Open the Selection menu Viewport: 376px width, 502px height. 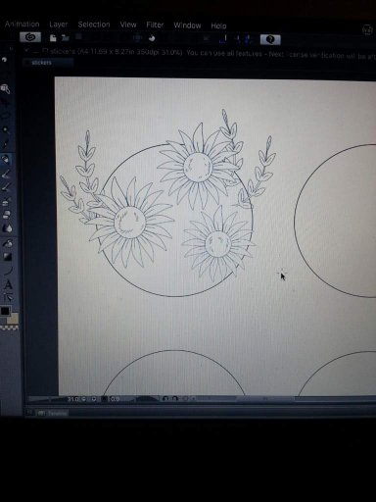(x=94, y=25)
